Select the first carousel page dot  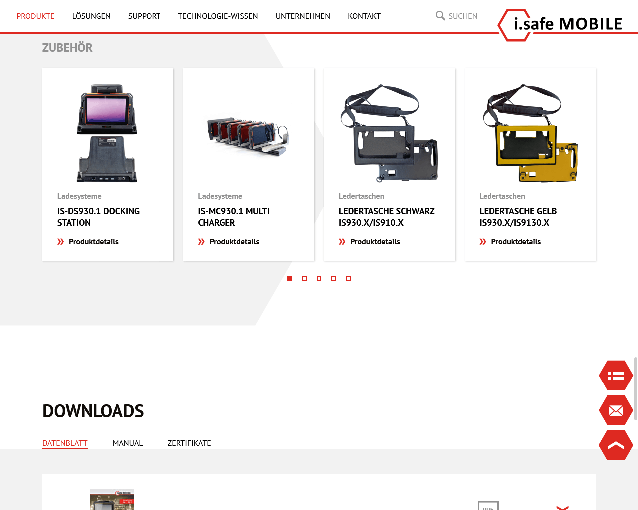pos(289,279)
